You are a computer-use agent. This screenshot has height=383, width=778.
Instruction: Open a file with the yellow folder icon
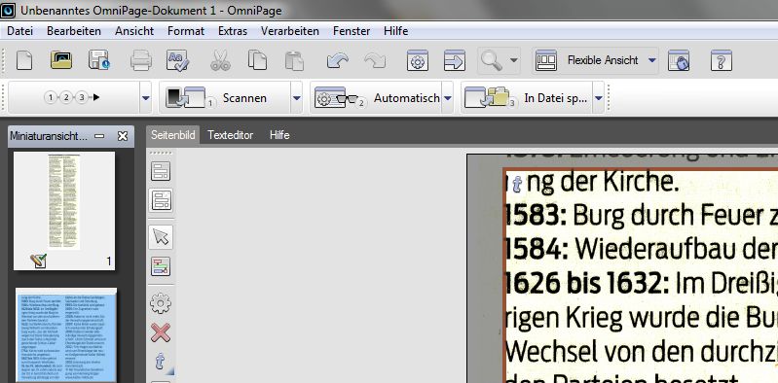coord(61,60)
